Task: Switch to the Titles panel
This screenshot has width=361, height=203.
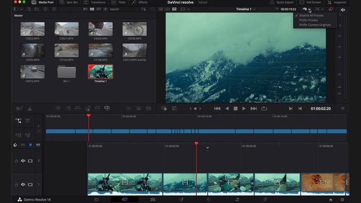Action: (118, 2)
